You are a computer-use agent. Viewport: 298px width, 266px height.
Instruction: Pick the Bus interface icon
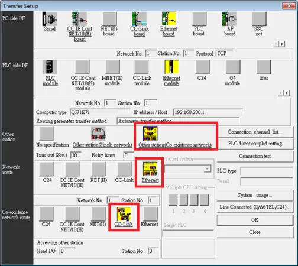(264, 67)
